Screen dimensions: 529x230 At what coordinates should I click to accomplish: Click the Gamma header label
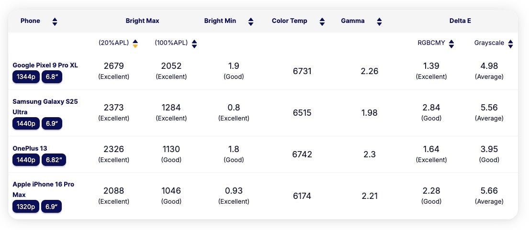pos(352,21)
